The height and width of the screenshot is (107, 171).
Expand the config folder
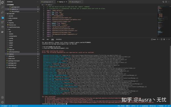point(10,38)
